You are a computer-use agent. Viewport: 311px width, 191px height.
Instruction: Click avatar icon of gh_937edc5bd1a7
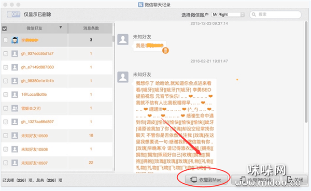tap(15, 53)
